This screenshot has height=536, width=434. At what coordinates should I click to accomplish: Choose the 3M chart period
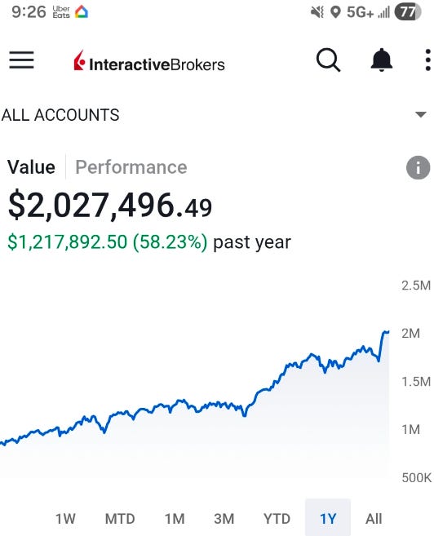tap(224, 519)
